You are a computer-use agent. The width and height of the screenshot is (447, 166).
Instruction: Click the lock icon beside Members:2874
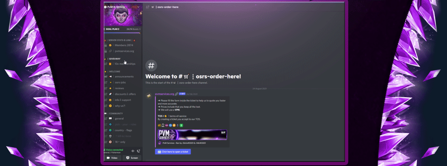coord(106,45)
